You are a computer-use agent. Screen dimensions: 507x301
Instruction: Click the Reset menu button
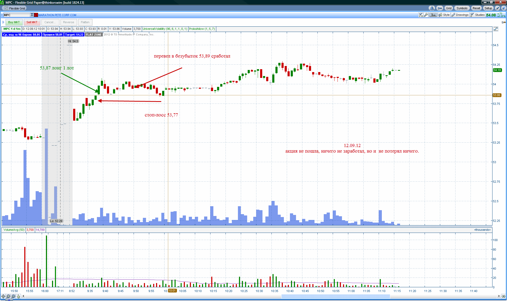pos(476,8)
